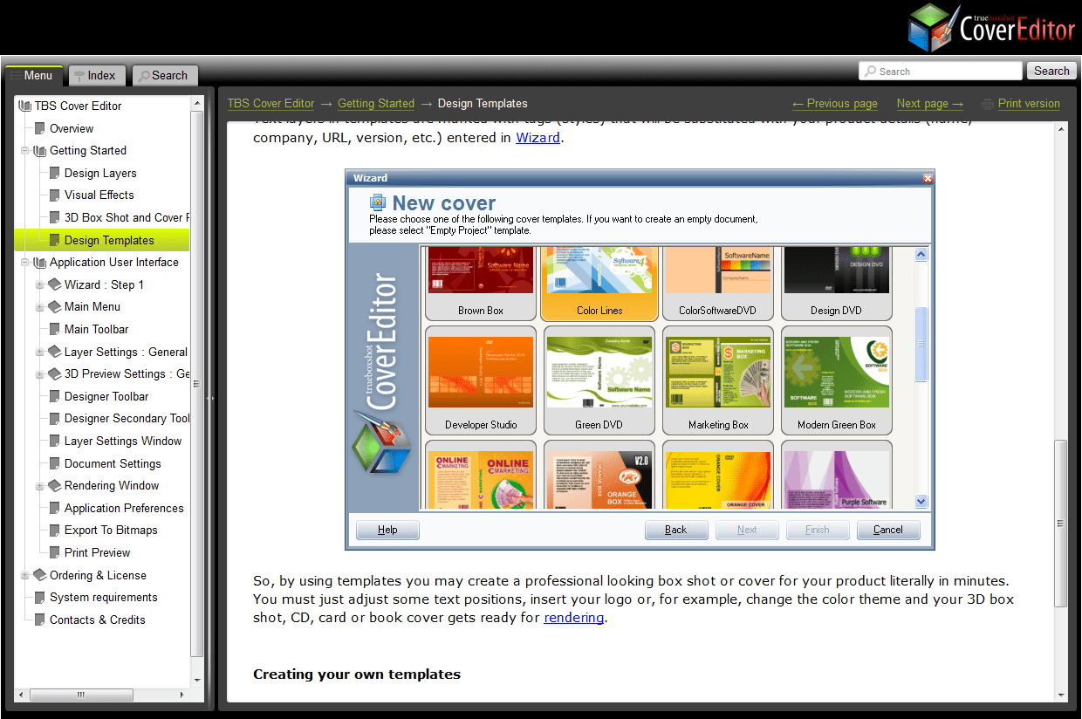Click the magnifier icon inside the search box
Viewport: 1082px width, 719px height.
click(x=871, y=71)
